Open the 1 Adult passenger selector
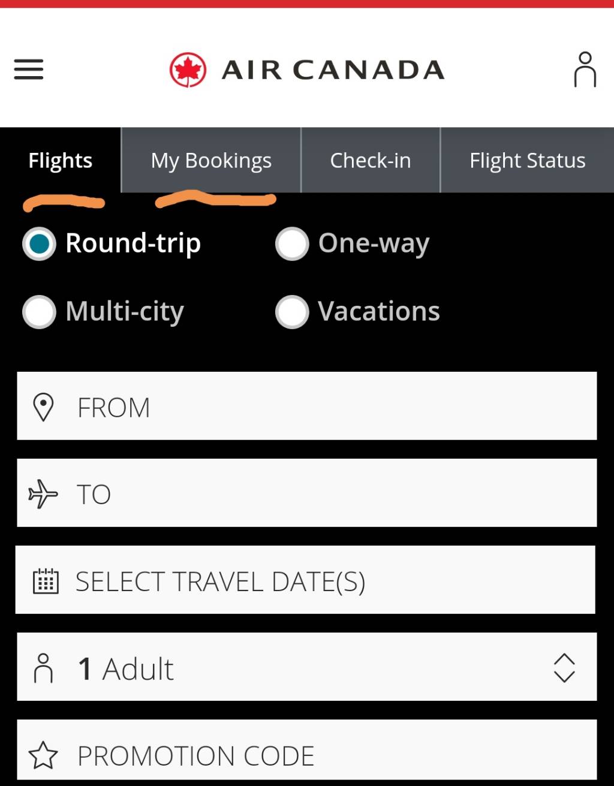 [x=300, y=667]
